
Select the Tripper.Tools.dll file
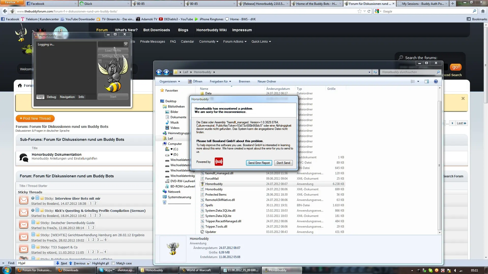[216, 227]
